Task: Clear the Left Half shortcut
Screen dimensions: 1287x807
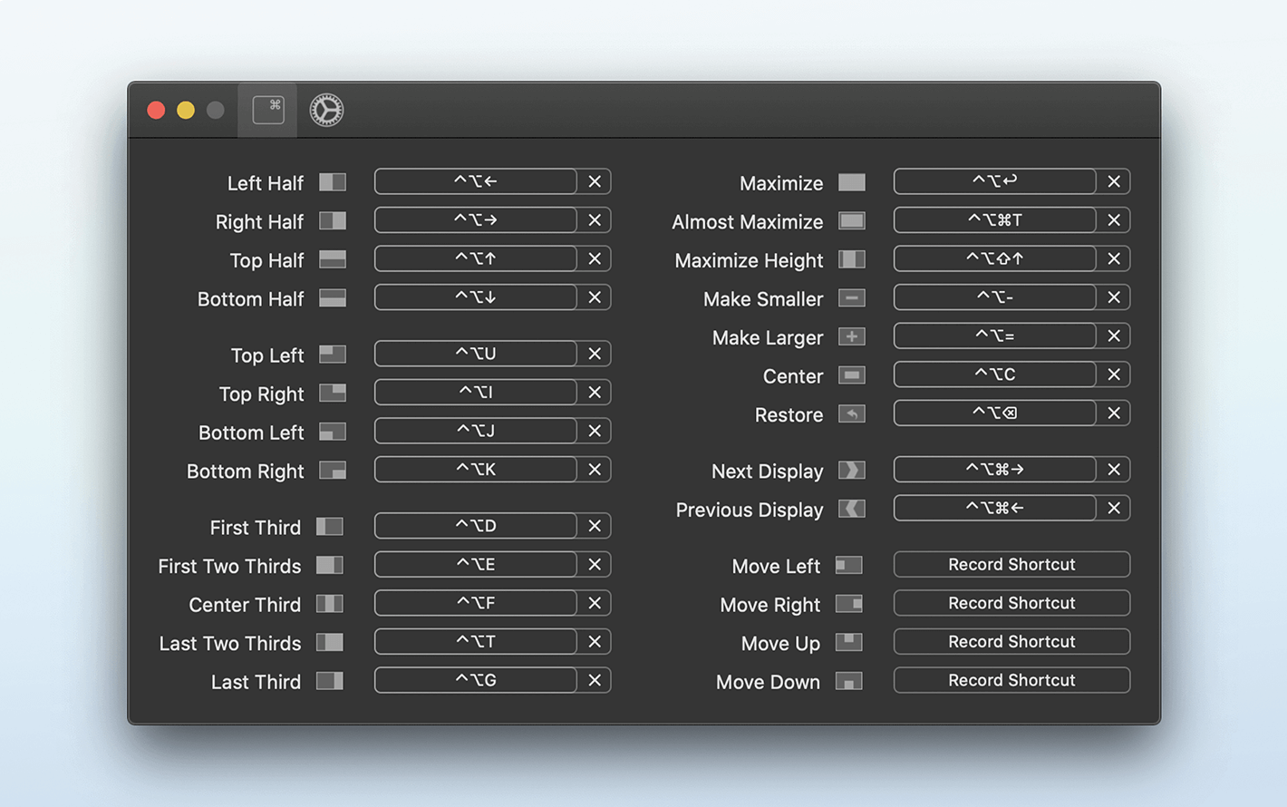Action: (x=595, y=181)
